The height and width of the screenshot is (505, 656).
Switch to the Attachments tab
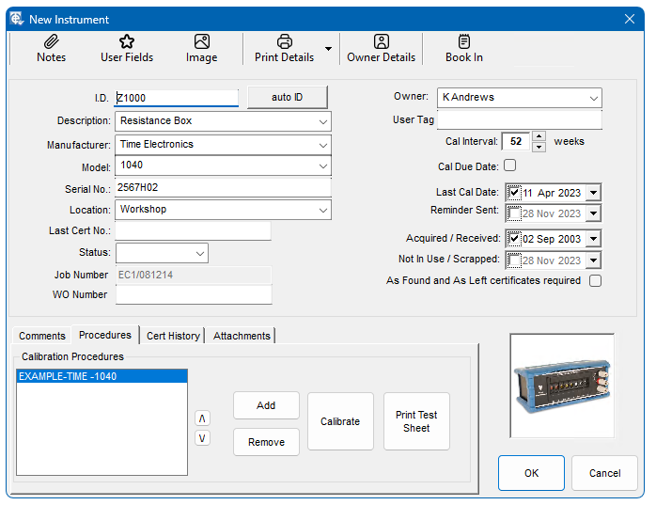pos(242,336)
